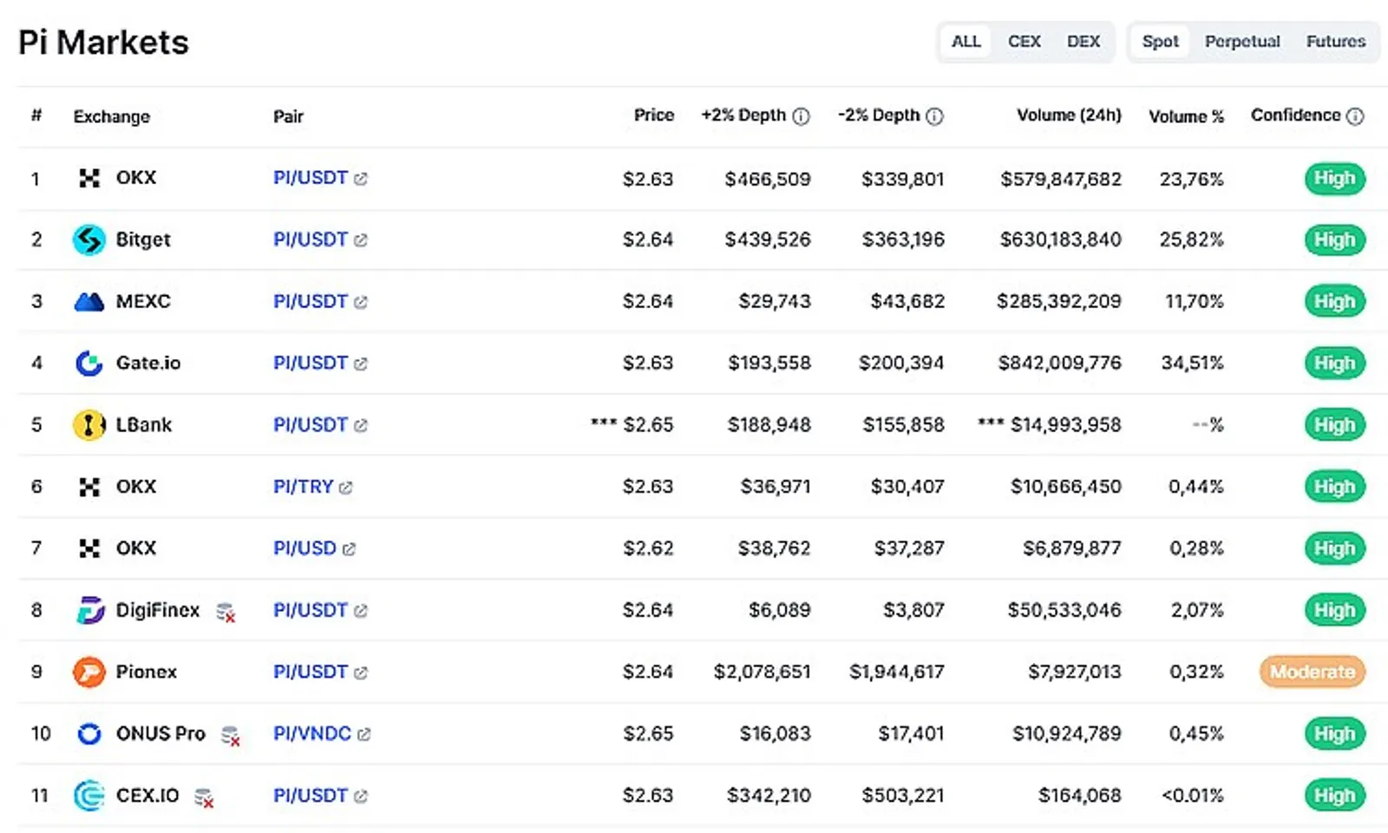This screenshot has height=833, width=1388.
Task: Sort by the Volume % column header
Action: tap(1186, 116)
